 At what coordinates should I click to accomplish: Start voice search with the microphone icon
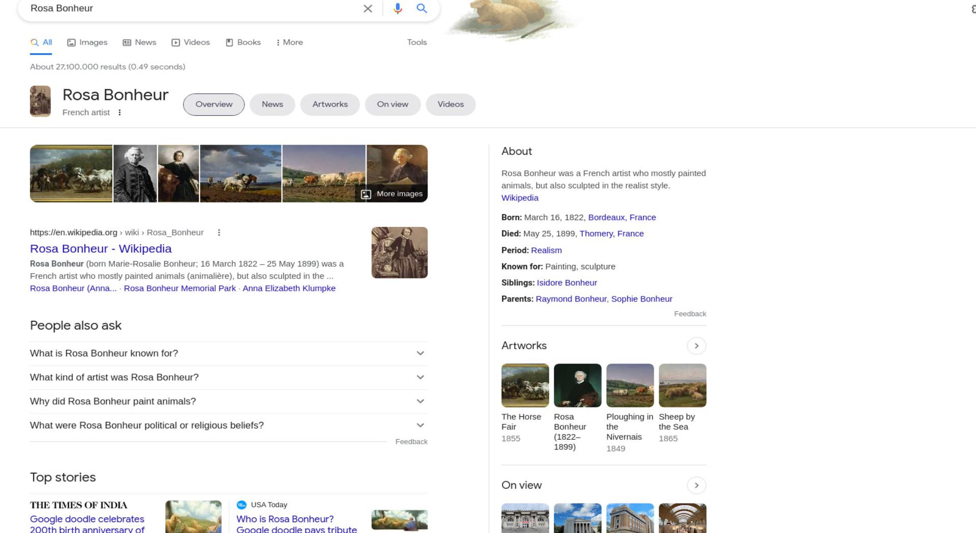click(x=398, y=9)
